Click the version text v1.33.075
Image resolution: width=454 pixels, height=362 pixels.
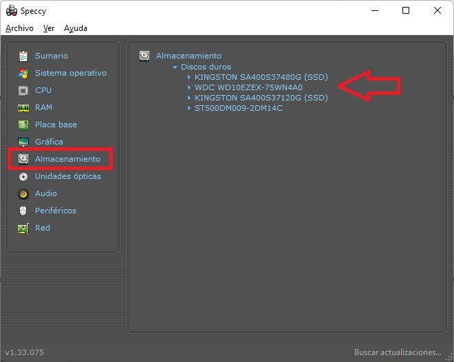[x=25, y=352]
